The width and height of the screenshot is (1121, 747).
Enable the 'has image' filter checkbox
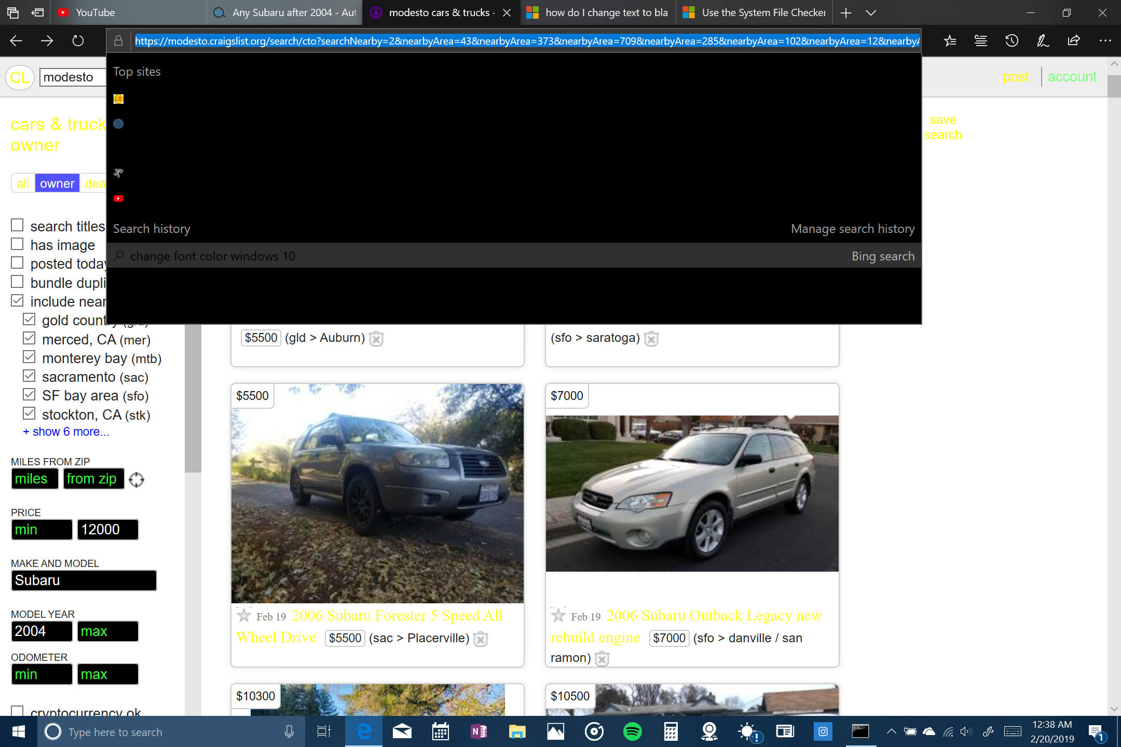[17, 243]
